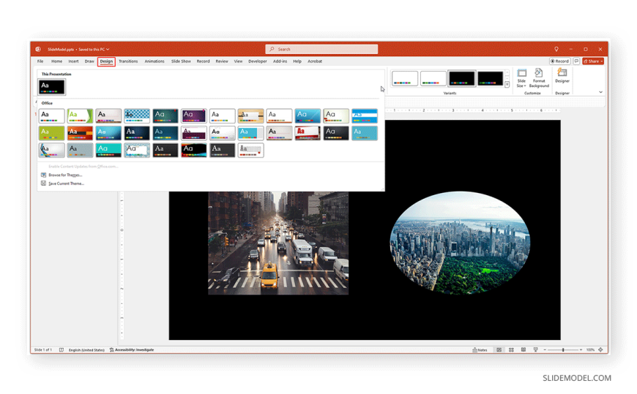The image size is (637, 394).
Task: Select the Design tab
Action: click(106, 61)
